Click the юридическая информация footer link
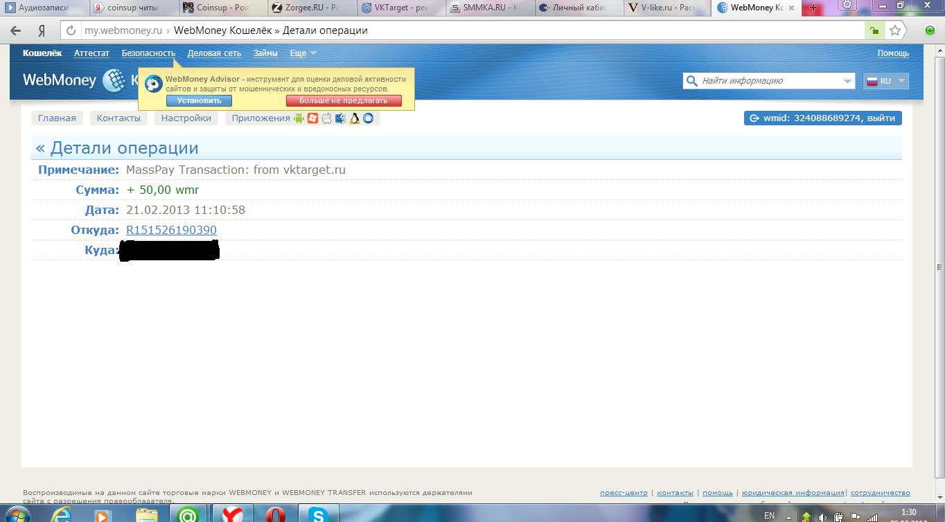 [793, 493]
